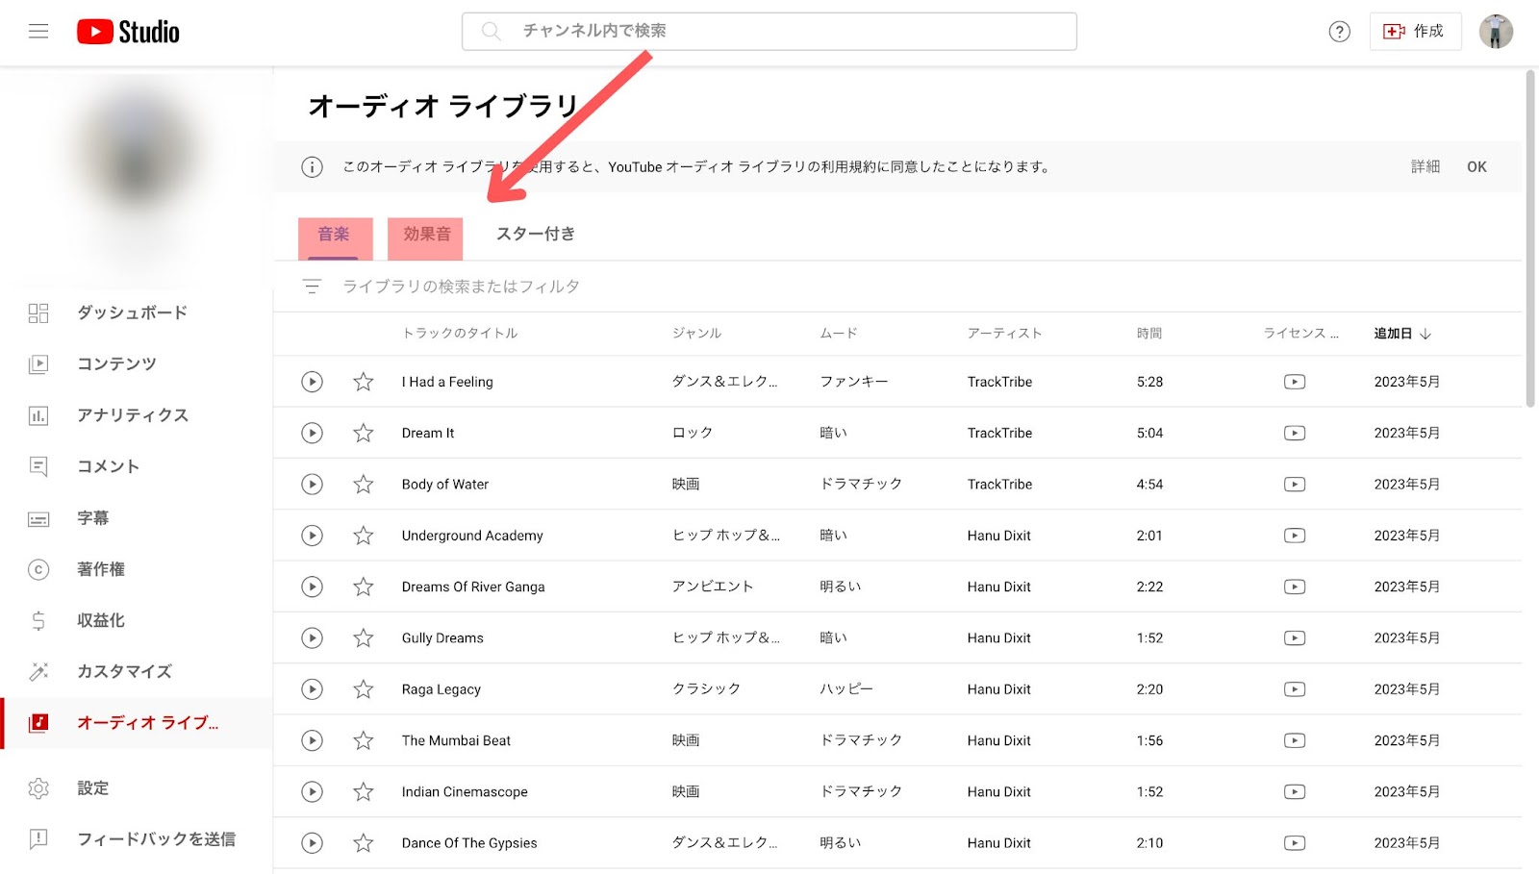Viewport: 1539px width, 874px height.
Task: Dismiss the notice with OK
Action: (1476, 167)
